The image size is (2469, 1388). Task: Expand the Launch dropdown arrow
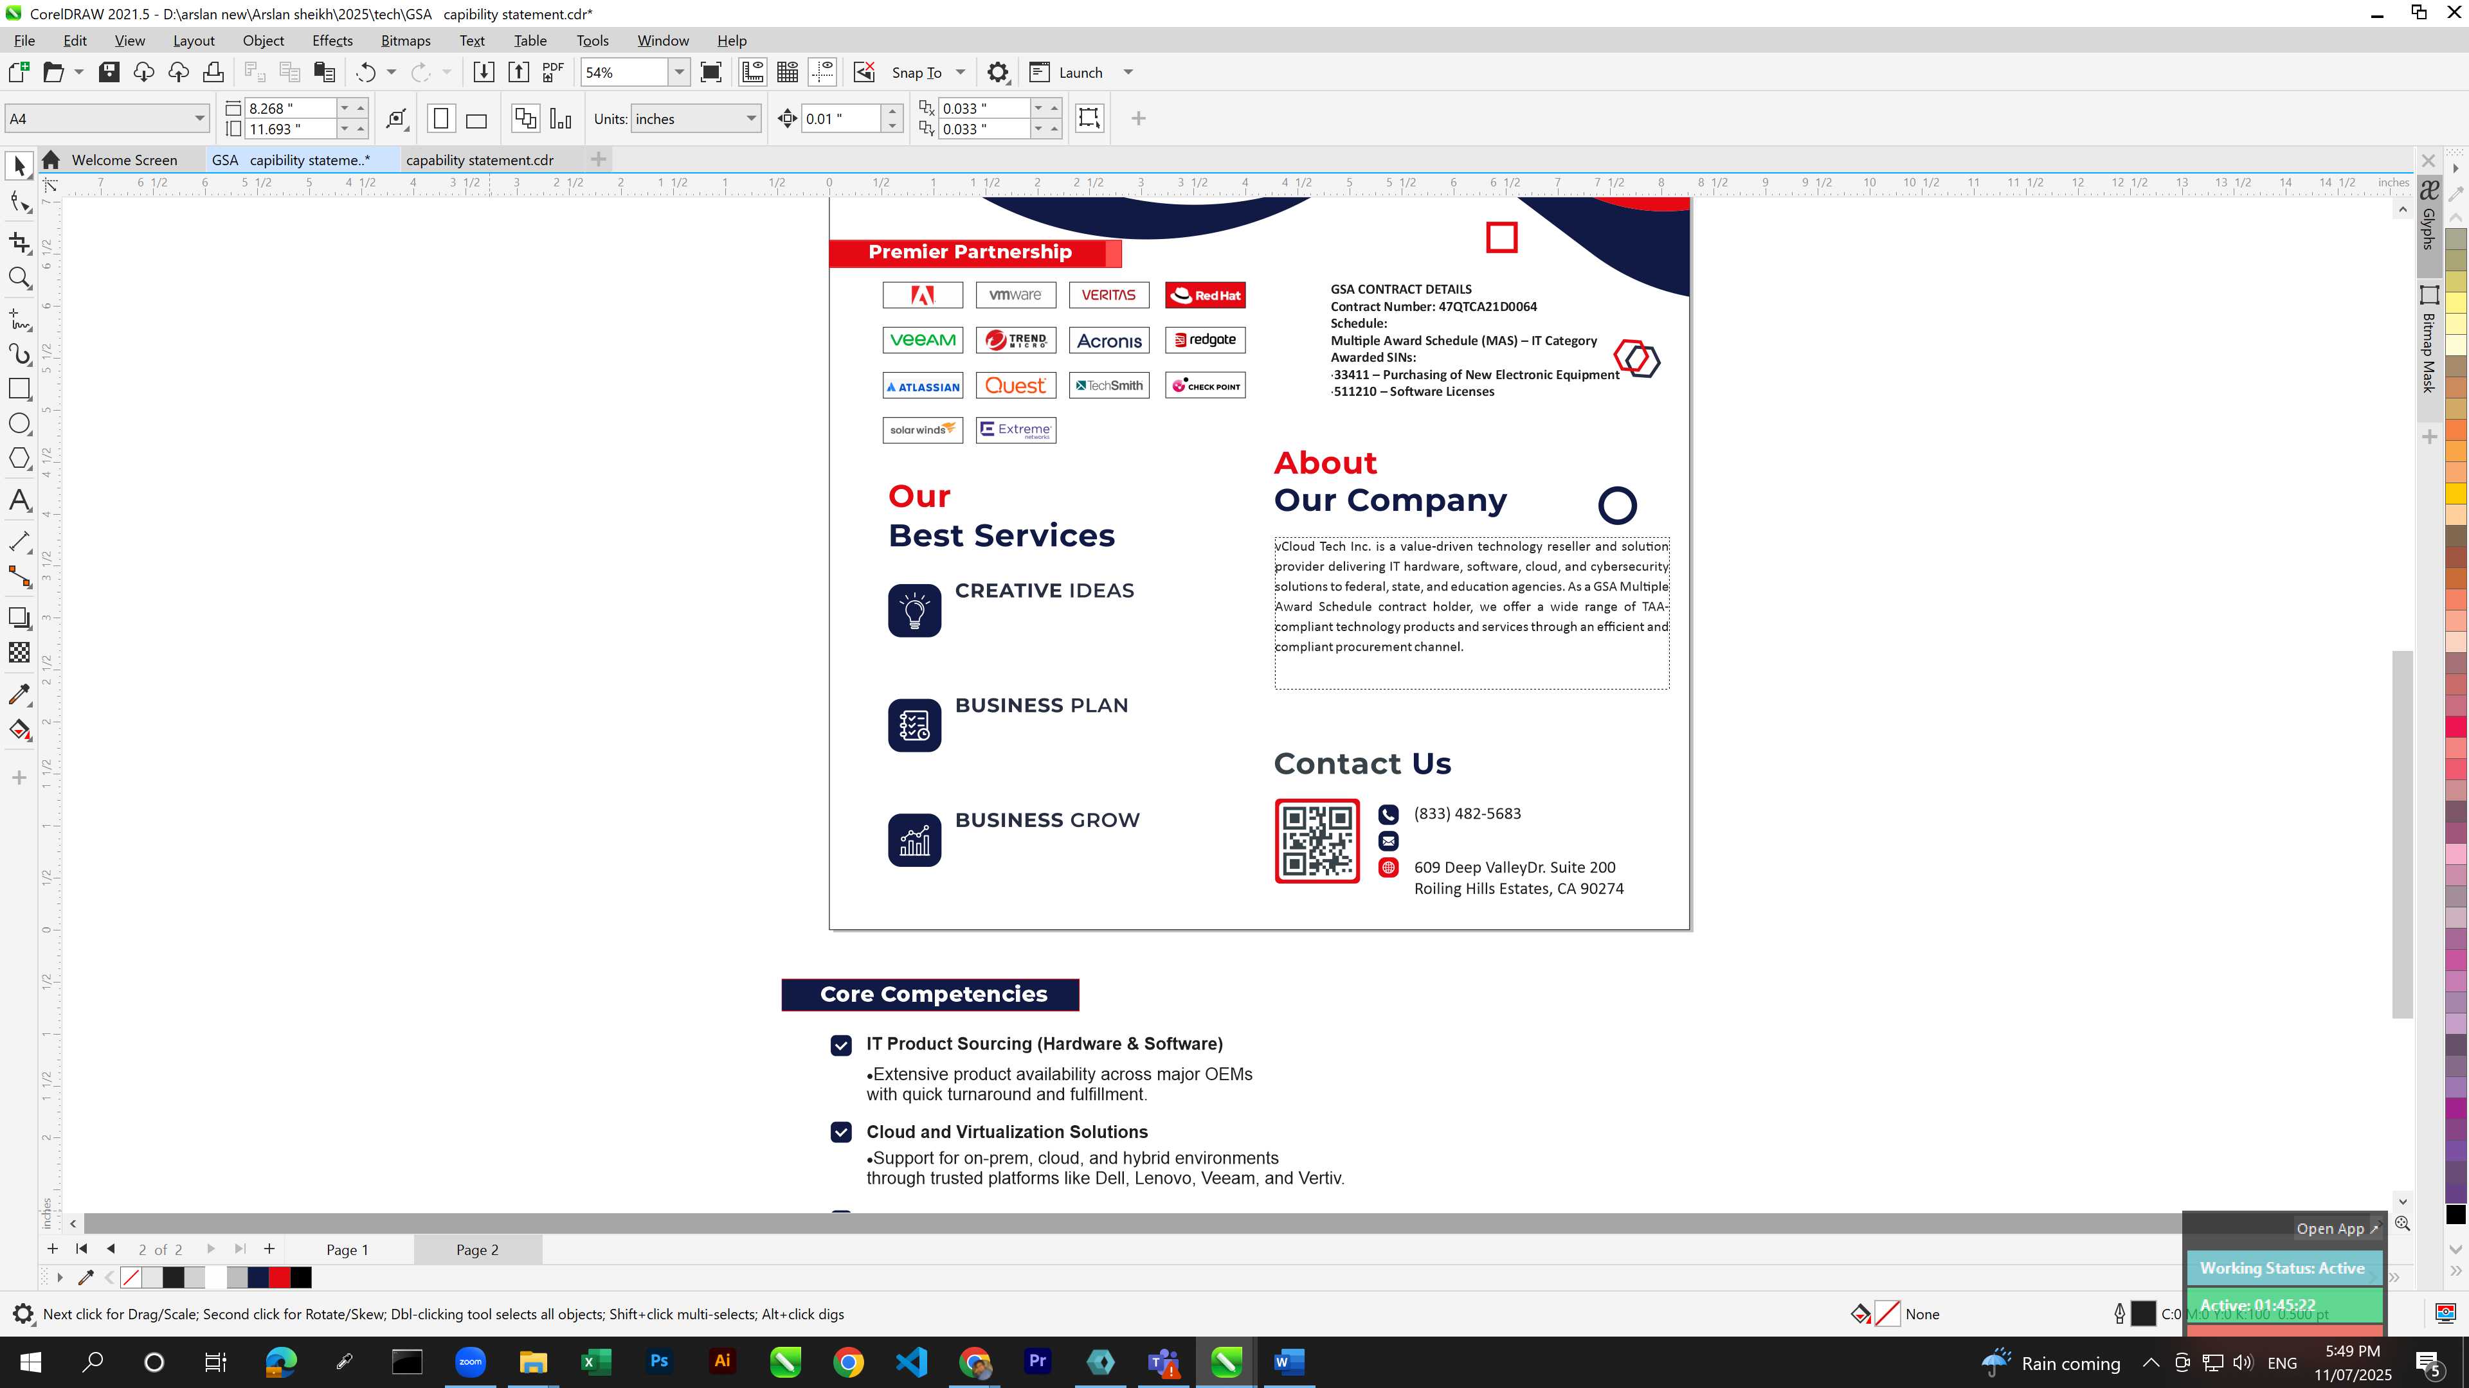(x=1128, y=72)
